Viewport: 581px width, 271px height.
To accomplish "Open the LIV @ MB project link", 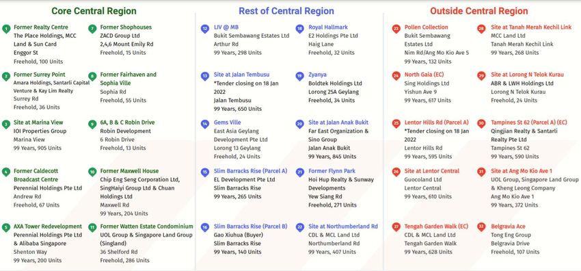I will (226, 27).
